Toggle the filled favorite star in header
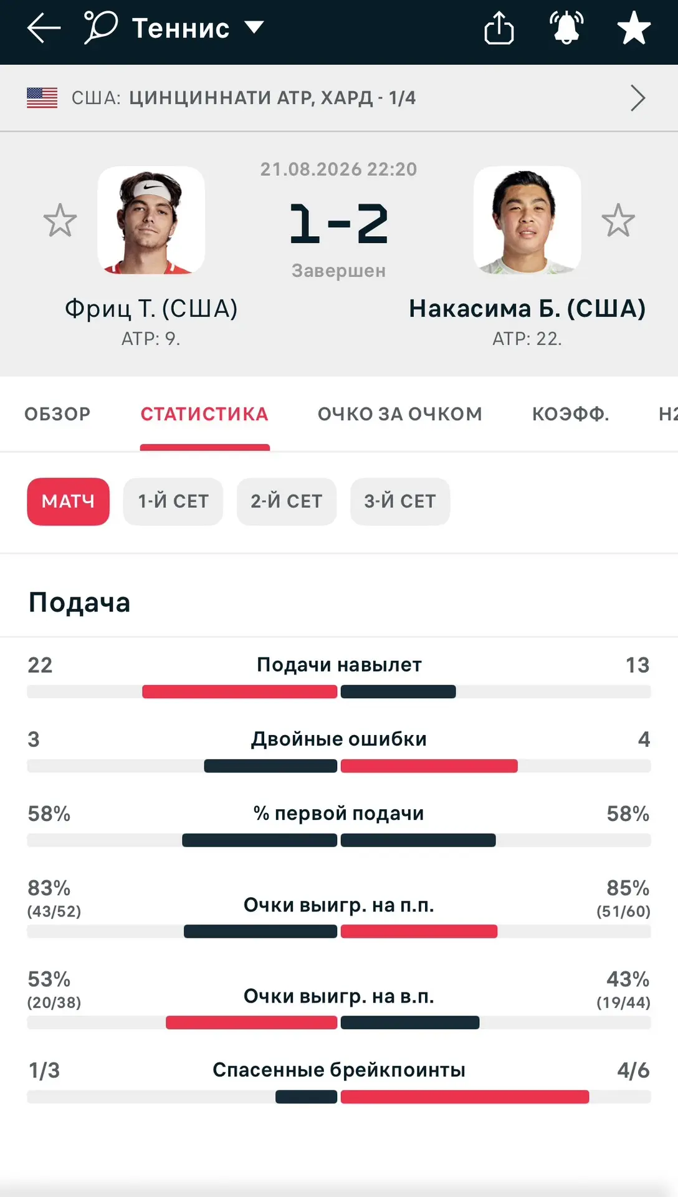The height and width of the screenshot is (1197, 678). click(634, 28)
